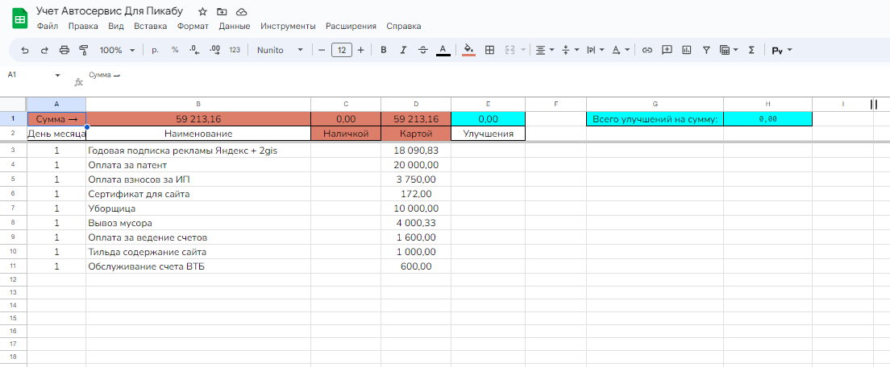Open the fill color bucket
The height and width of the screenshot is (367, 890).
[468, 50]
